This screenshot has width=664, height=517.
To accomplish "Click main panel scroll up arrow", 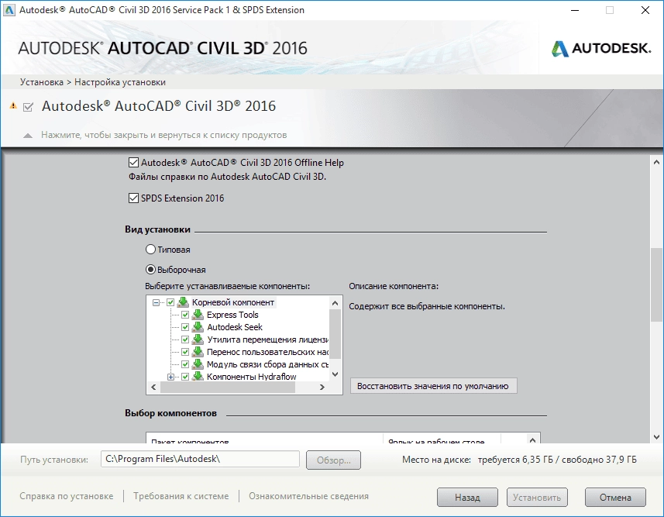I will (x=656, y=162).
